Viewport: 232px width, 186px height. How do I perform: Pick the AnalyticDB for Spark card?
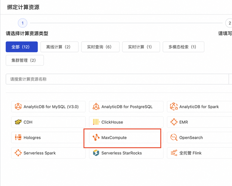coord(199,106)
